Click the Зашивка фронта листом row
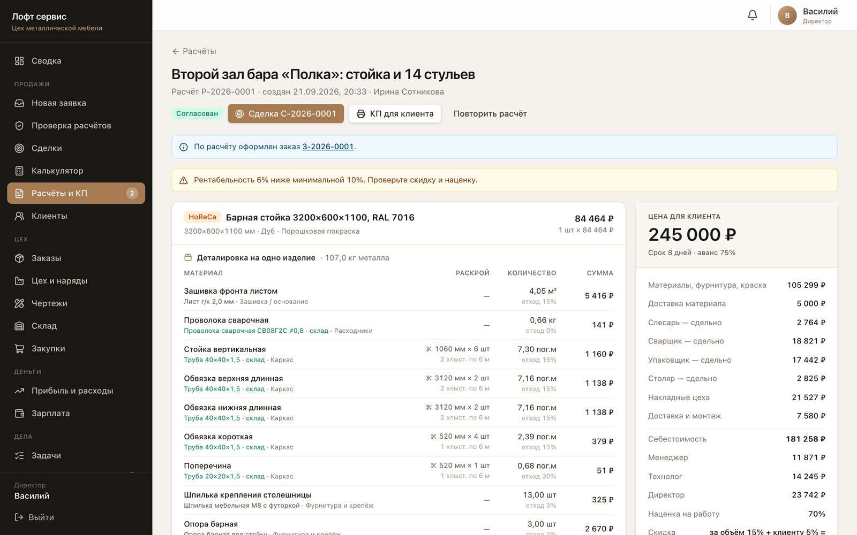 pyautogui.click(x=399, y=296)
